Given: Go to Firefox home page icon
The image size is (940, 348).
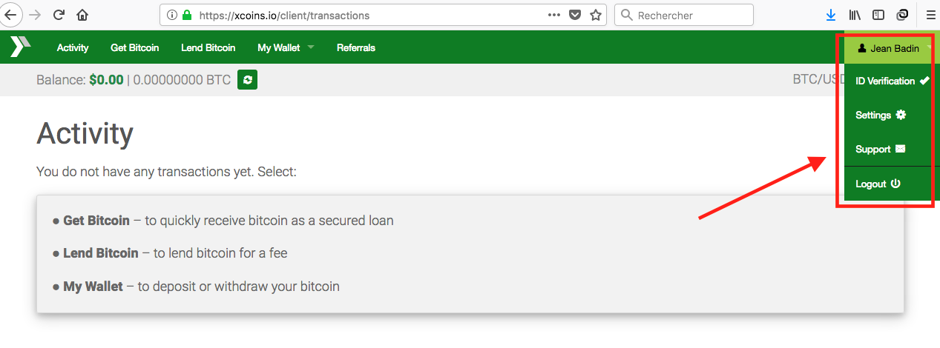Looking at the screenshot, I should click(x=82, y=15).
